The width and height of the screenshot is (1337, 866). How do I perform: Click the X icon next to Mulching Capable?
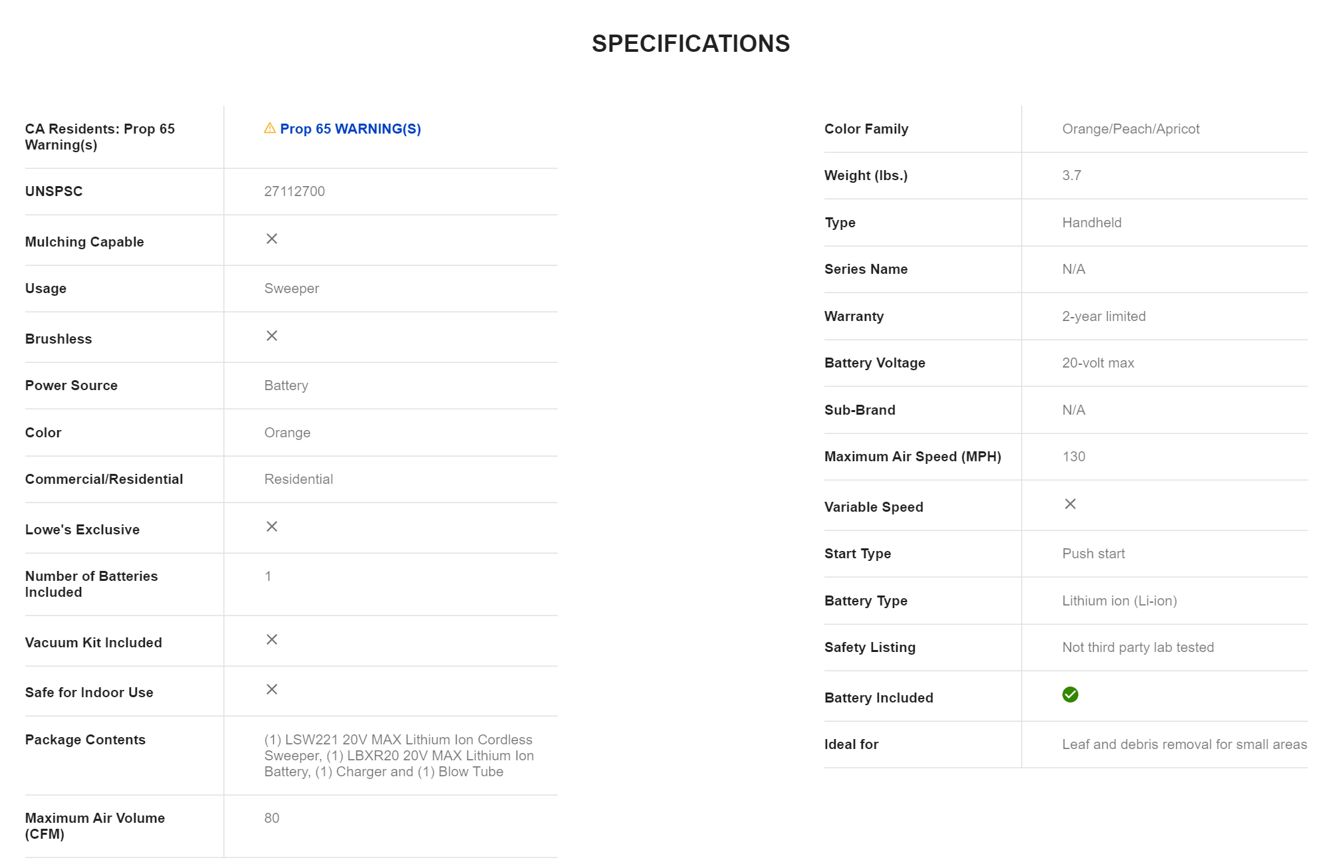pyautogui.click(x=271, y=239)
